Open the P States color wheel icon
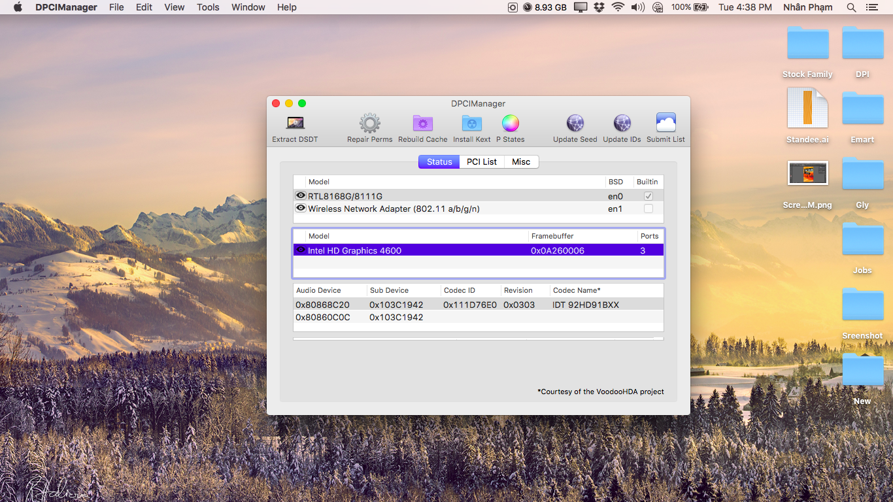The width and height of the screenshot is (893, 502). 511,123
